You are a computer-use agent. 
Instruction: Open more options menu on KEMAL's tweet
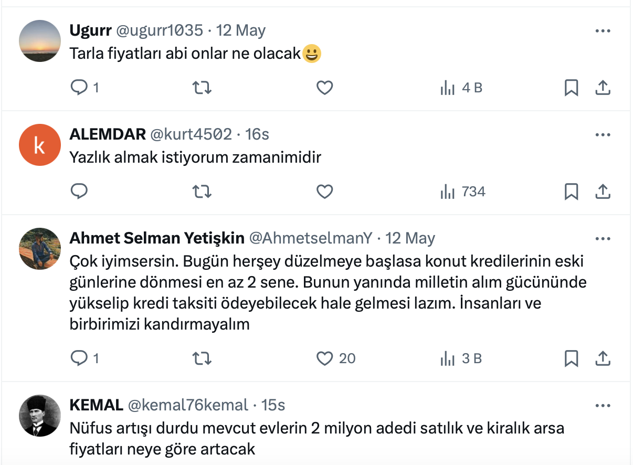tap(603, 406)
